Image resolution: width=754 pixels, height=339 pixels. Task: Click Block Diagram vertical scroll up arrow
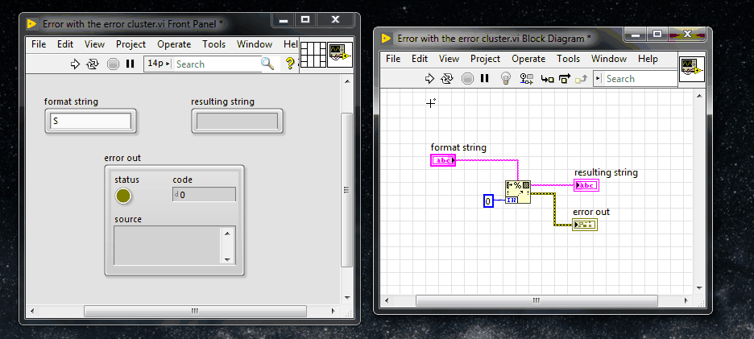click(x=700, y=97)
